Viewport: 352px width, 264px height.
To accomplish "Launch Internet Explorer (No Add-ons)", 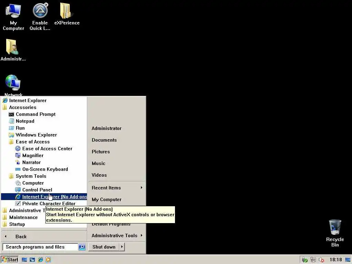I will [x=44, y=197].
